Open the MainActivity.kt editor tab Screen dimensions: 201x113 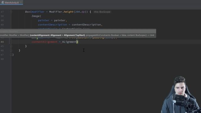pyautogui.click(x=11, y=3)
